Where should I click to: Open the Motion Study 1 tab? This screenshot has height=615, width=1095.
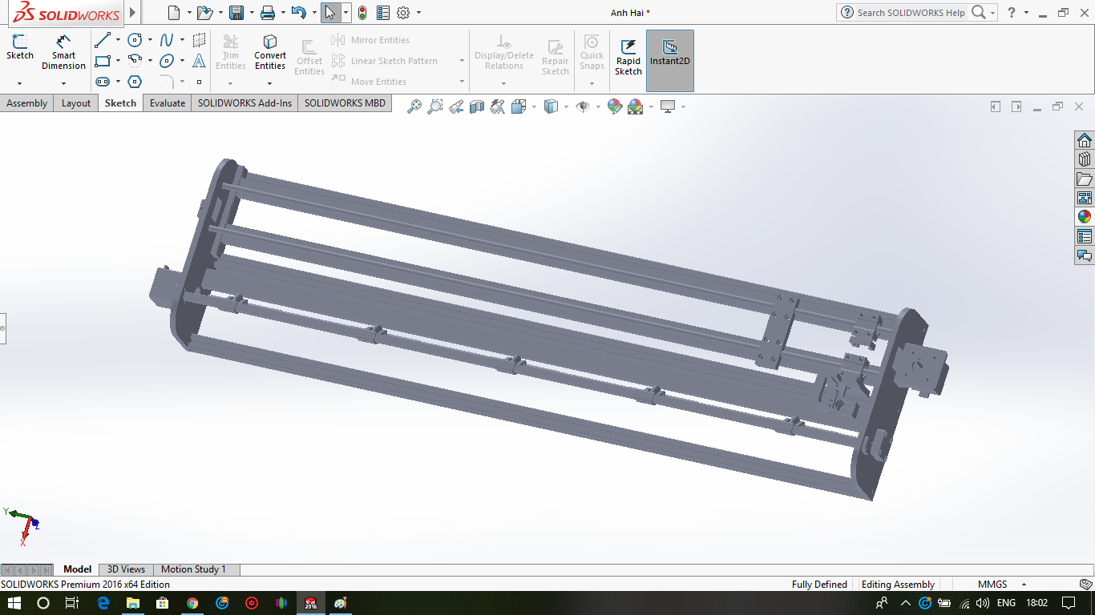coord(193,569)
